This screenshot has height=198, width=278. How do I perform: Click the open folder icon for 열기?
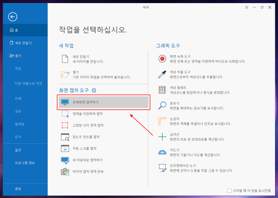click(x=65, y=75)
